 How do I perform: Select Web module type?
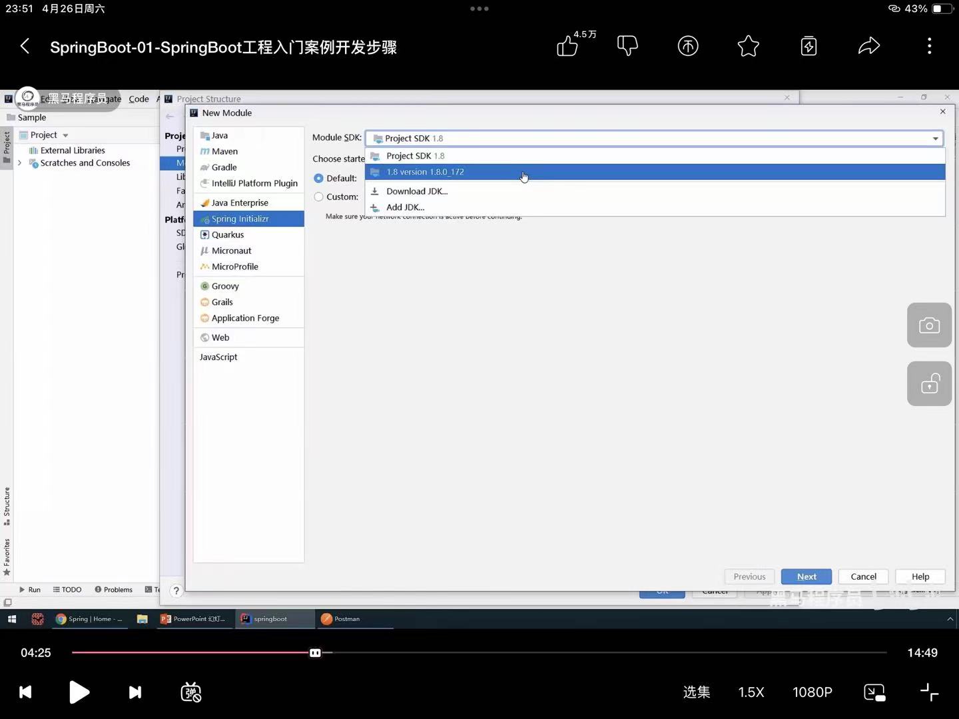[248, 337]
